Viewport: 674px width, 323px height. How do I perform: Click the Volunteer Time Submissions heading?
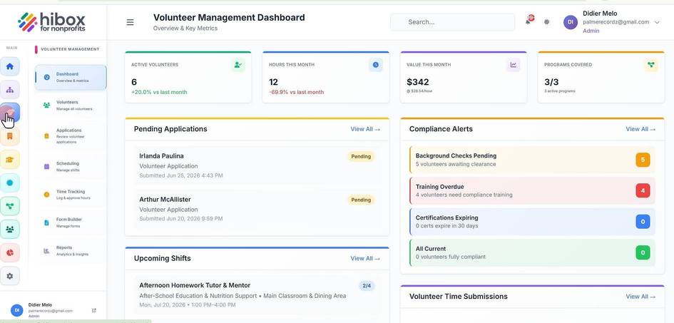(x=458, y=297)
